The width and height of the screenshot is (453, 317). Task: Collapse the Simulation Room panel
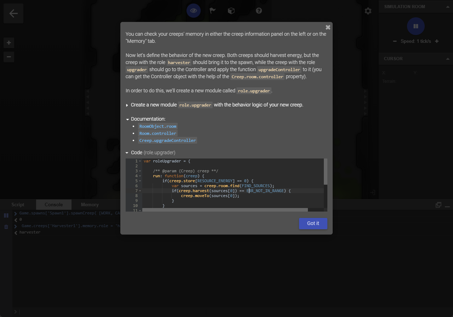coord(448,7)
